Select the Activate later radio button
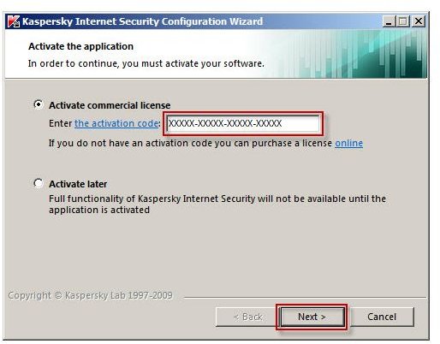 tap(39, 183)
